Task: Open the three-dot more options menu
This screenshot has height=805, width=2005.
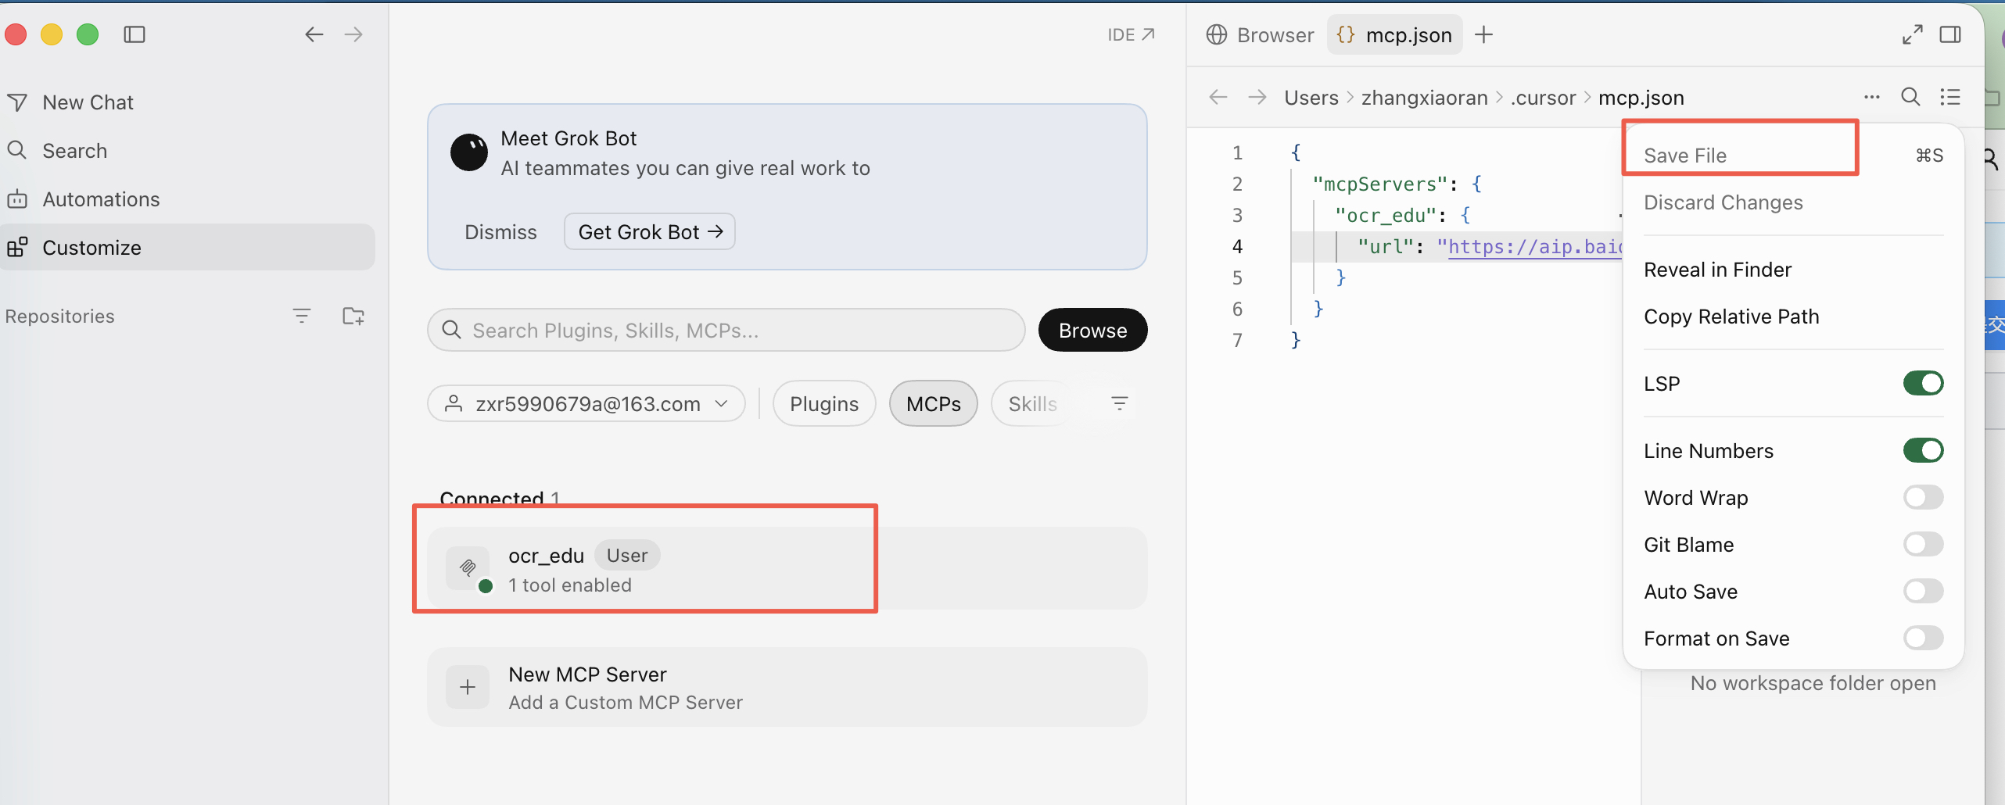Action: click(1872, 97)
